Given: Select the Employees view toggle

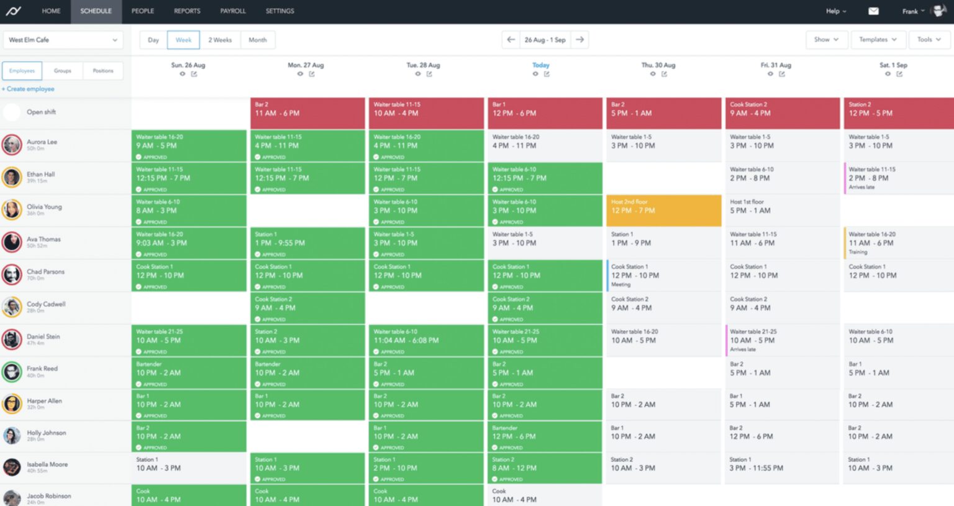Looking at the screenshot, I should [x=22, y=71].
